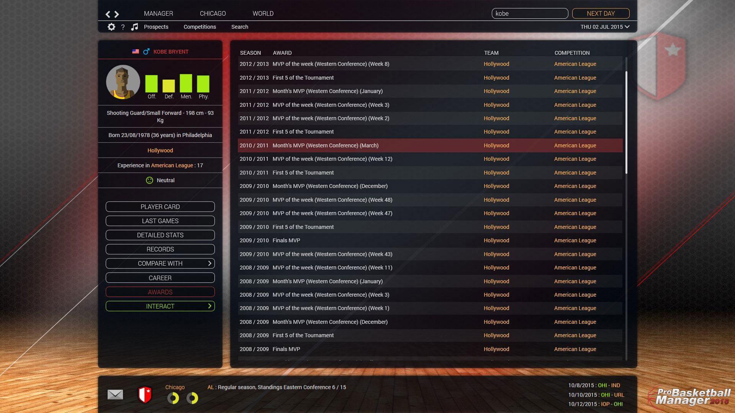This screenshot has height=413, width=735.
Task: Click the green Off. rating bar
Action: click(151, 83)
